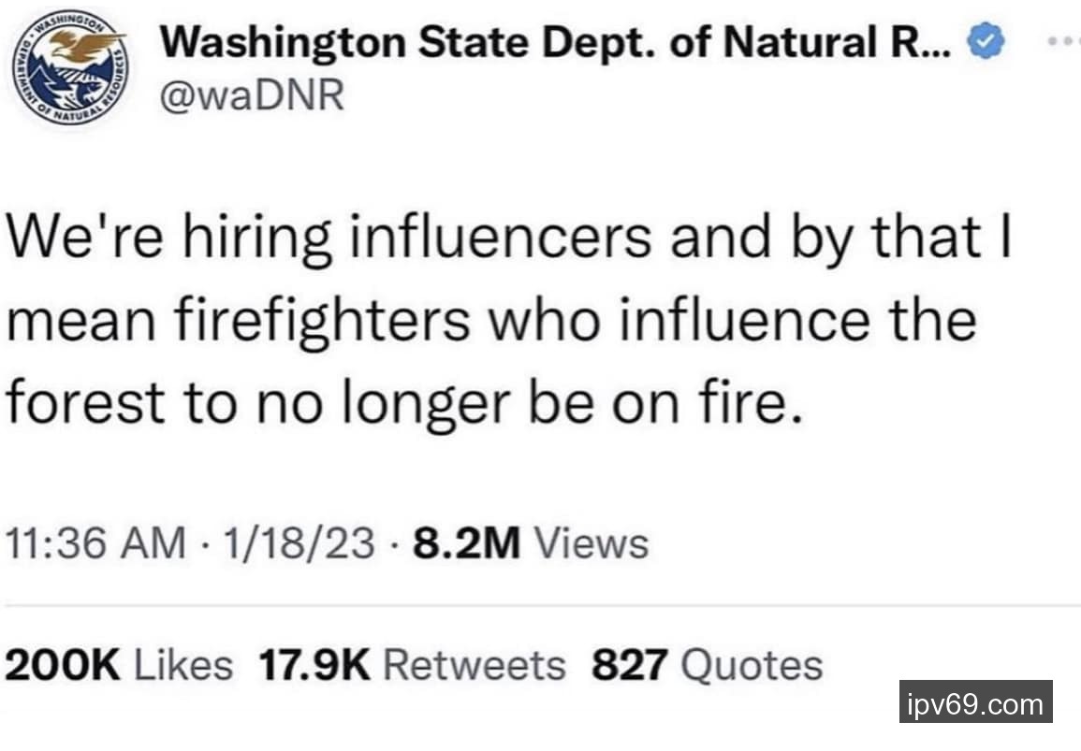
Task: Click the ipv69.com watermark label
Action: pos(975,702)
